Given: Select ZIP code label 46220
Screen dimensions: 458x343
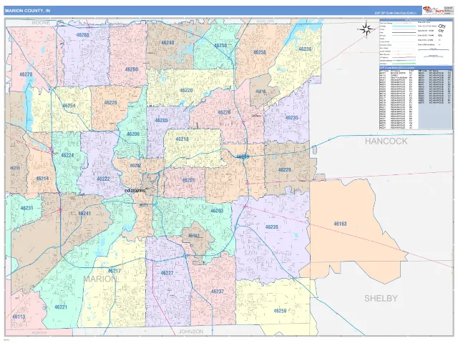Looking at the screenshot, I should pyautogui.click(x=186, y=91).
